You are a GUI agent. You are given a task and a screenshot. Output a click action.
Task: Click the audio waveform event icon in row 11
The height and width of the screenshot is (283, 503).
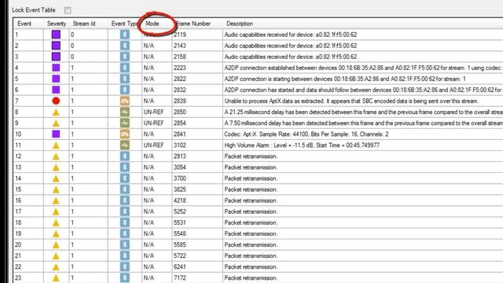click(125, 145)
